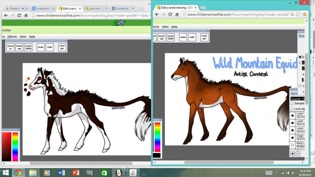Show the hidden Male layer

(292, 145)
